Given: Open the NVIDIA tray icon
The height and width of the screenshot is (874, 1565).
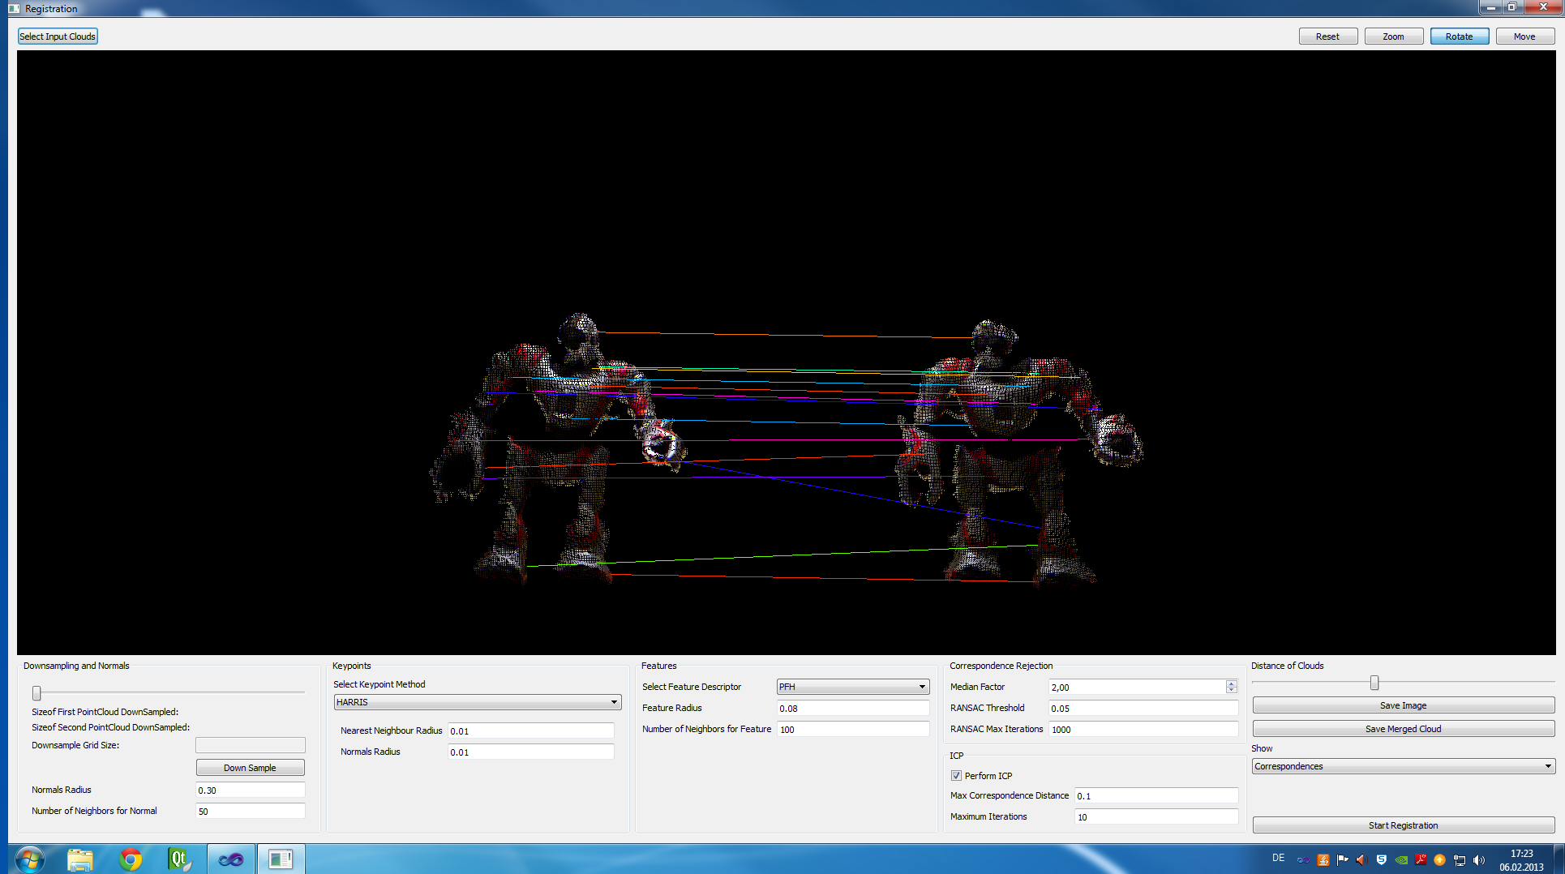Looking at the screenshot, I should [1401, 860].
